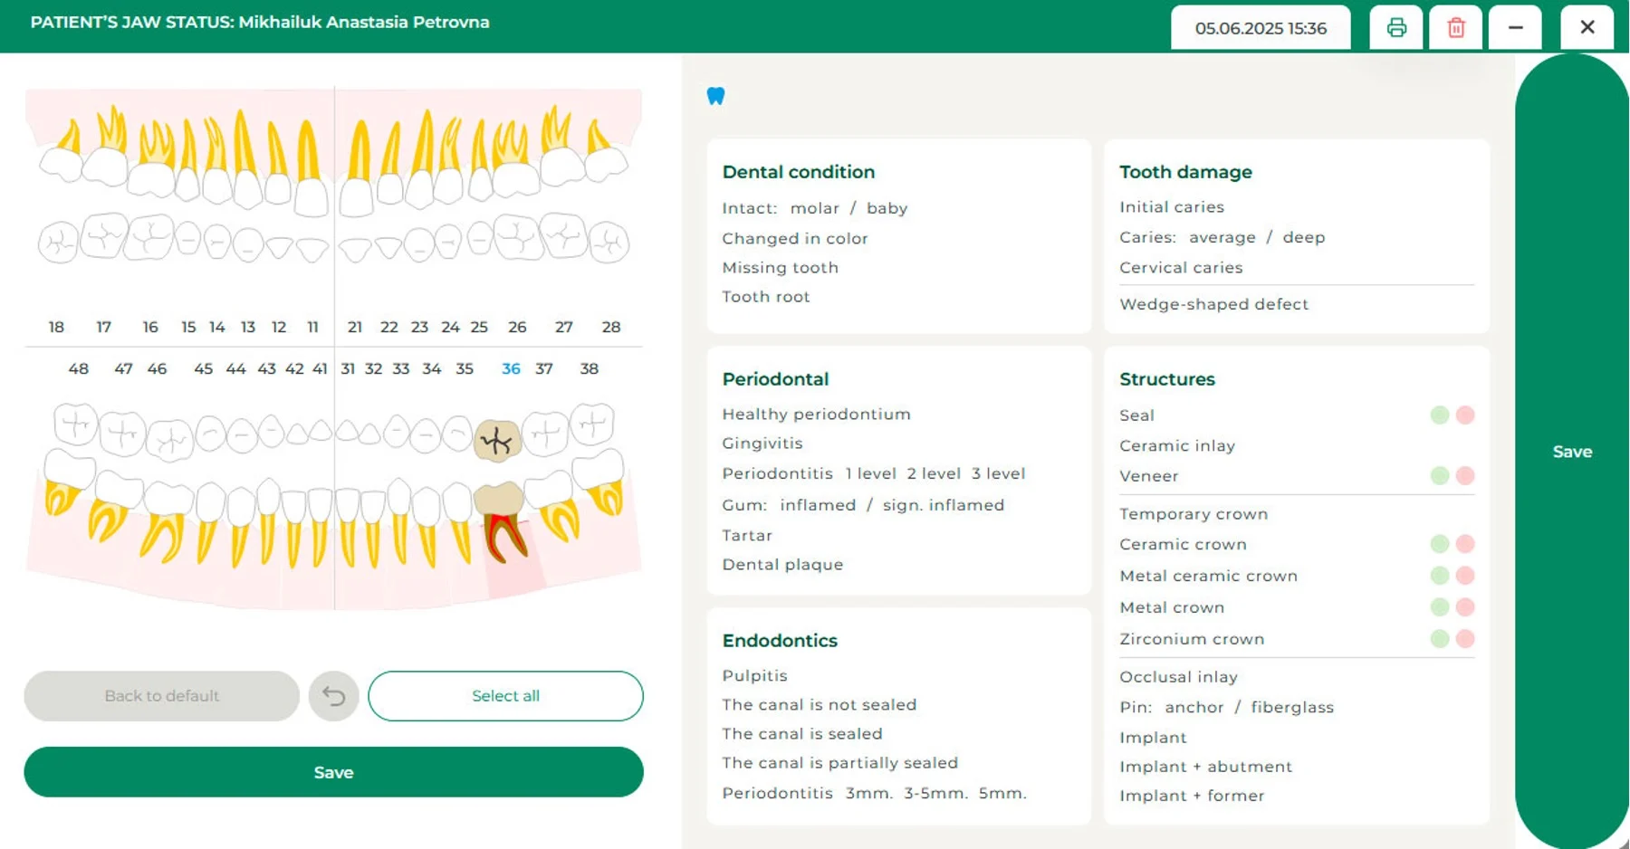1630x849 pixels.
Task: Select upper tooth 17 side view
Action: coord(107,147)
